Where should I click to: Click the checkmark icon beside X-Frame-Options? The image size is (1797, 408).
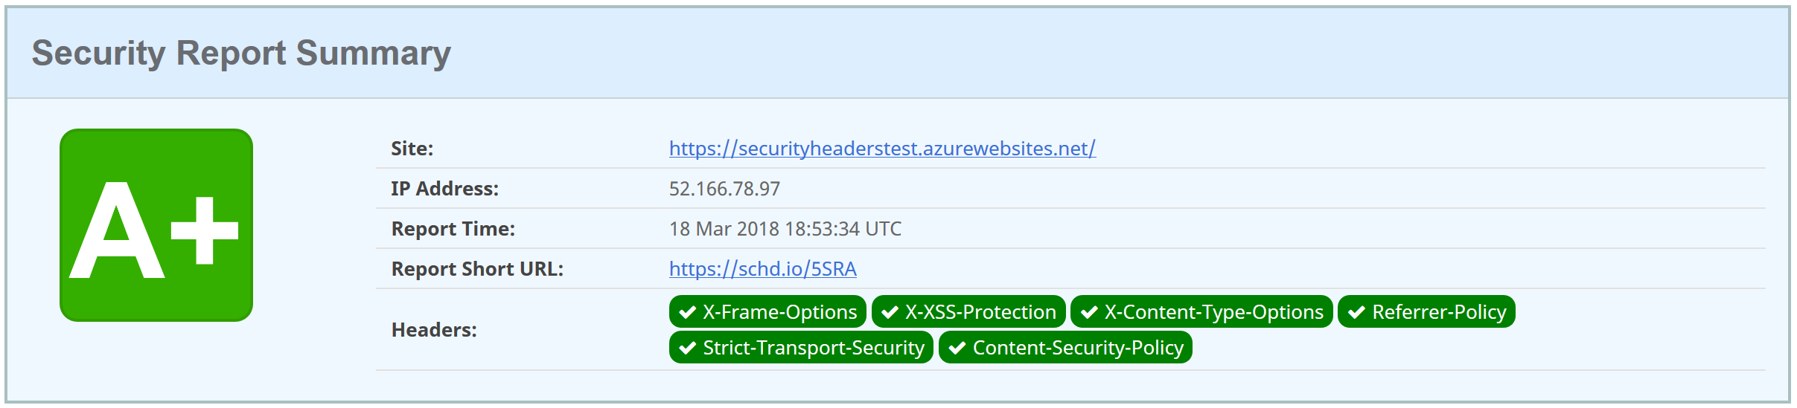point(688,312)
